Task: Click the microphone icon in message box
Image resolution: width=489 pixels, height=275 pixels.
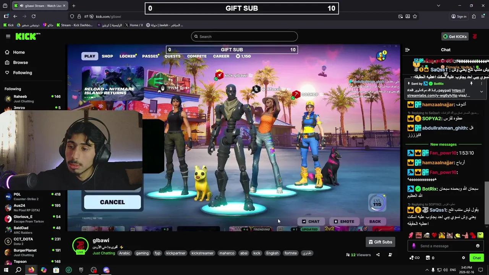Action: point(413,246)
